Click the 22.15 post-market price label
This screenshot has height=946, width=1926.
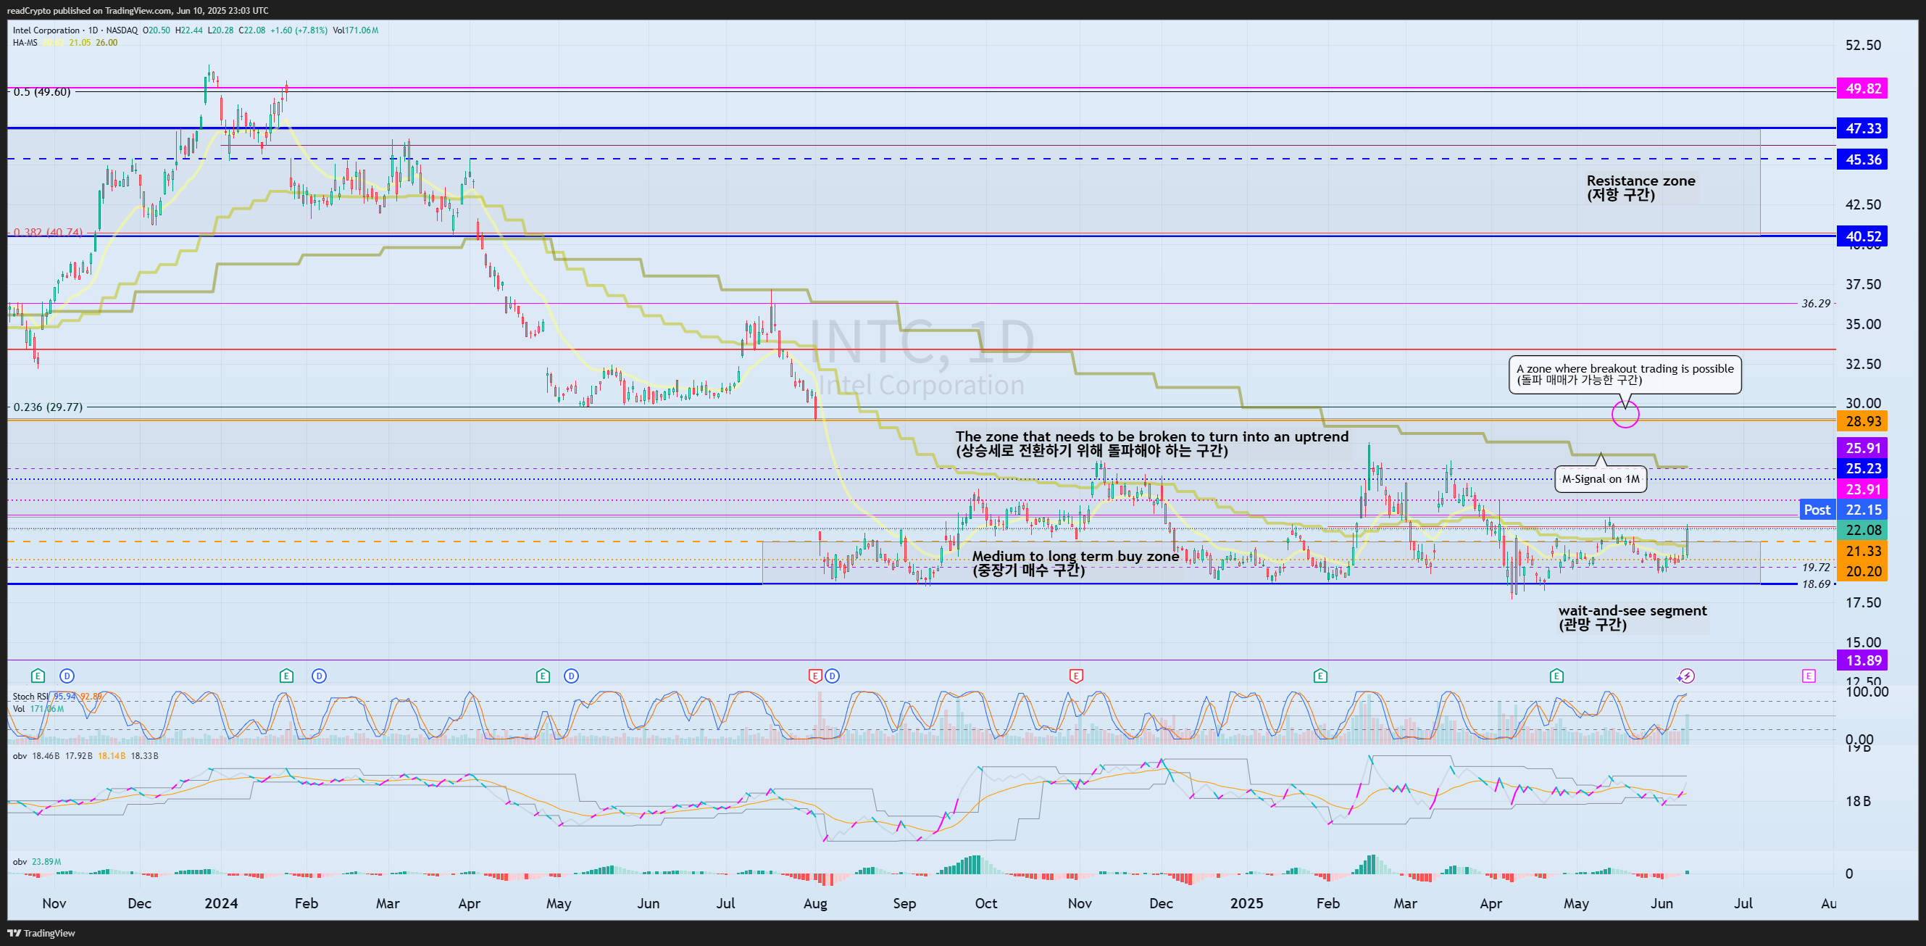[x=1862, y=510]
